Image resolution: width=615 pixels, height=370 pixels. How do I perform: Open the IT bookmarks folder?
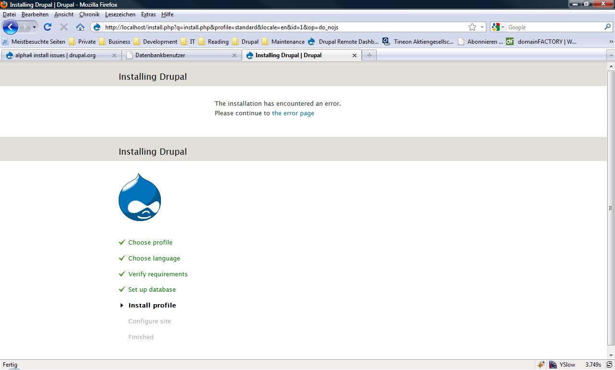tap(188, 42)
